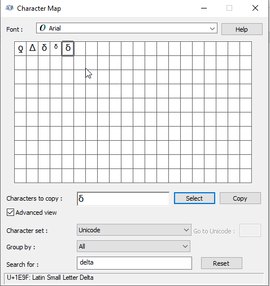
Task: Expand the Character set Unicode dropdown
Action: point(134,230)
